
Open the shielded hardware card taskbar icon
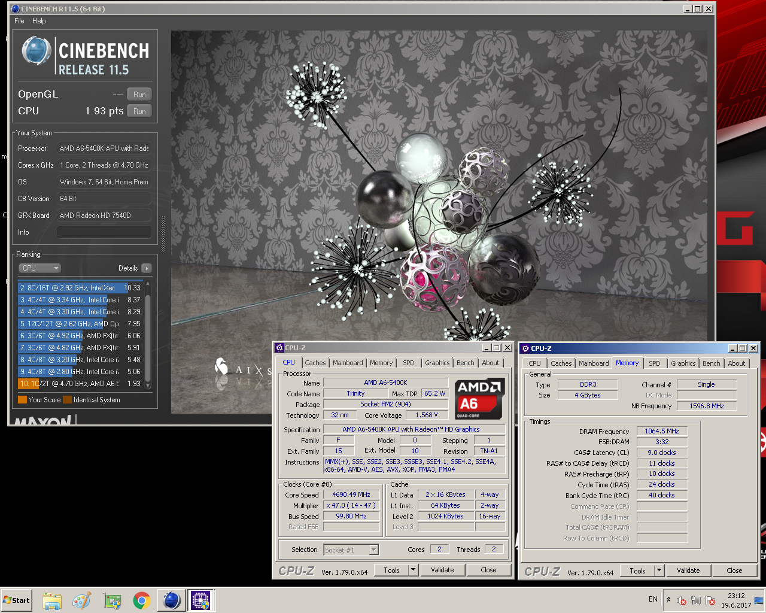(111, 600)
